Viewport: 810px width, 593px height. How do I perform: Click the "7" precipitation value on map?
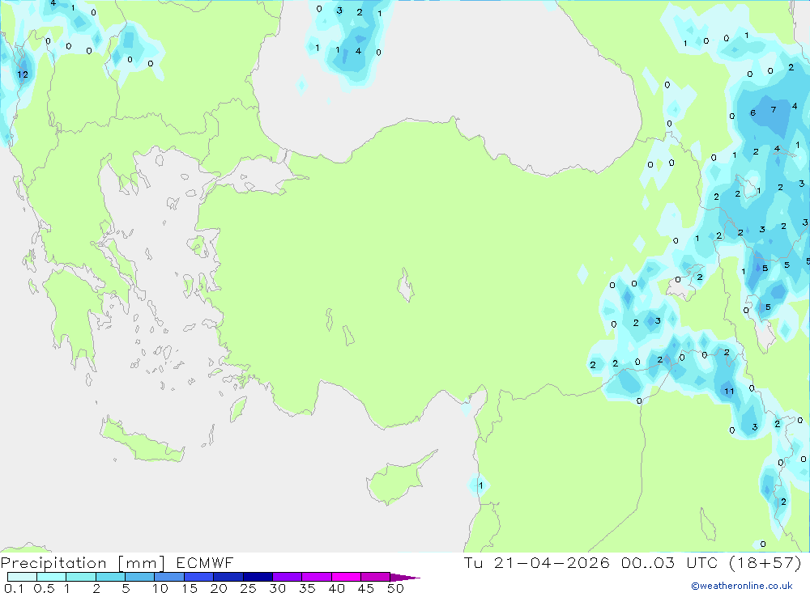pyautogui.click(x=774, y=109)
